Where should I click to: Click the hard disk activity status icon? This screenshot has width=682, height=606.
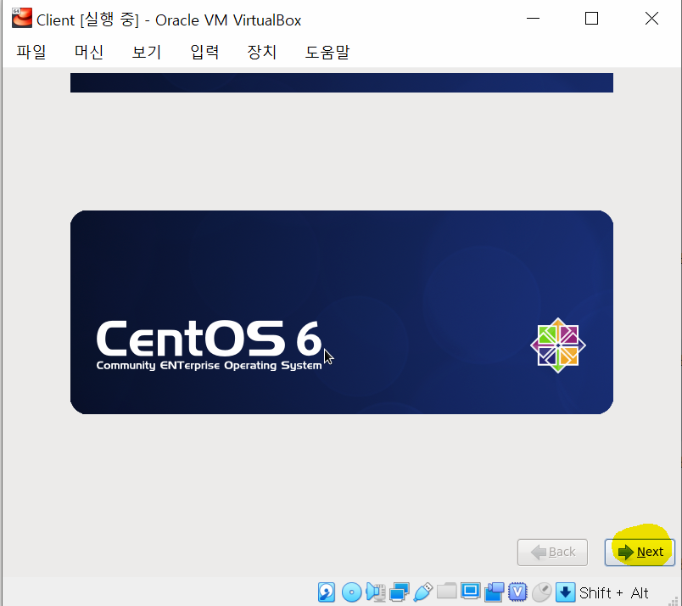pyautogui.click(x=327, y=592)
